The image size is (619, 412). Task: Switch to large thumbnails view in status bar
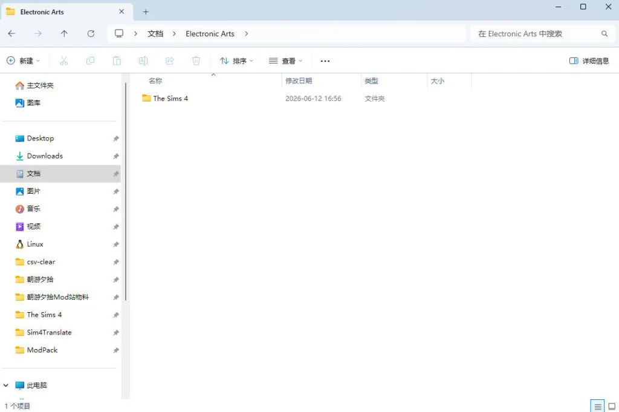click(x=612, y=406)
